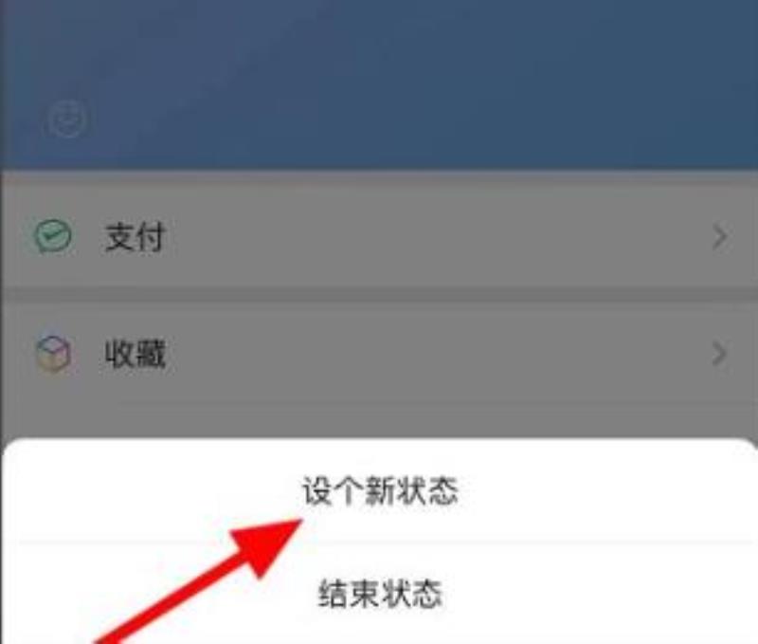
Task: Choose 设个新状态 from the bottom sheet
Action: (380, 491)
